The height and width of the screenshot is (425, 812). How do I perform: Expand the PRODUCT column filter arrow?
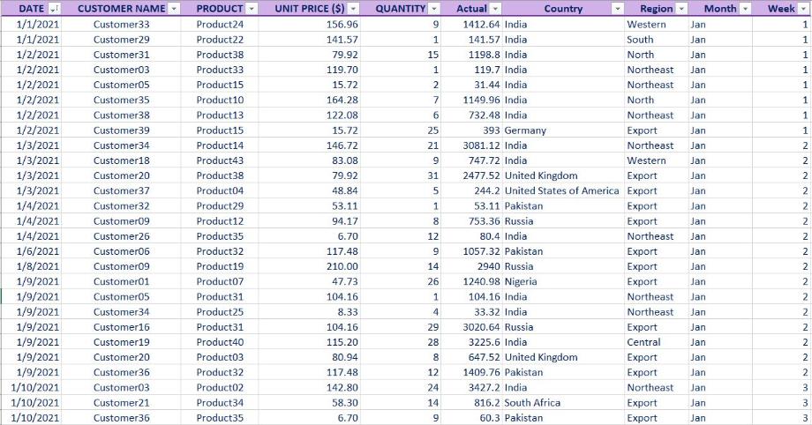(x=252, y=9)
